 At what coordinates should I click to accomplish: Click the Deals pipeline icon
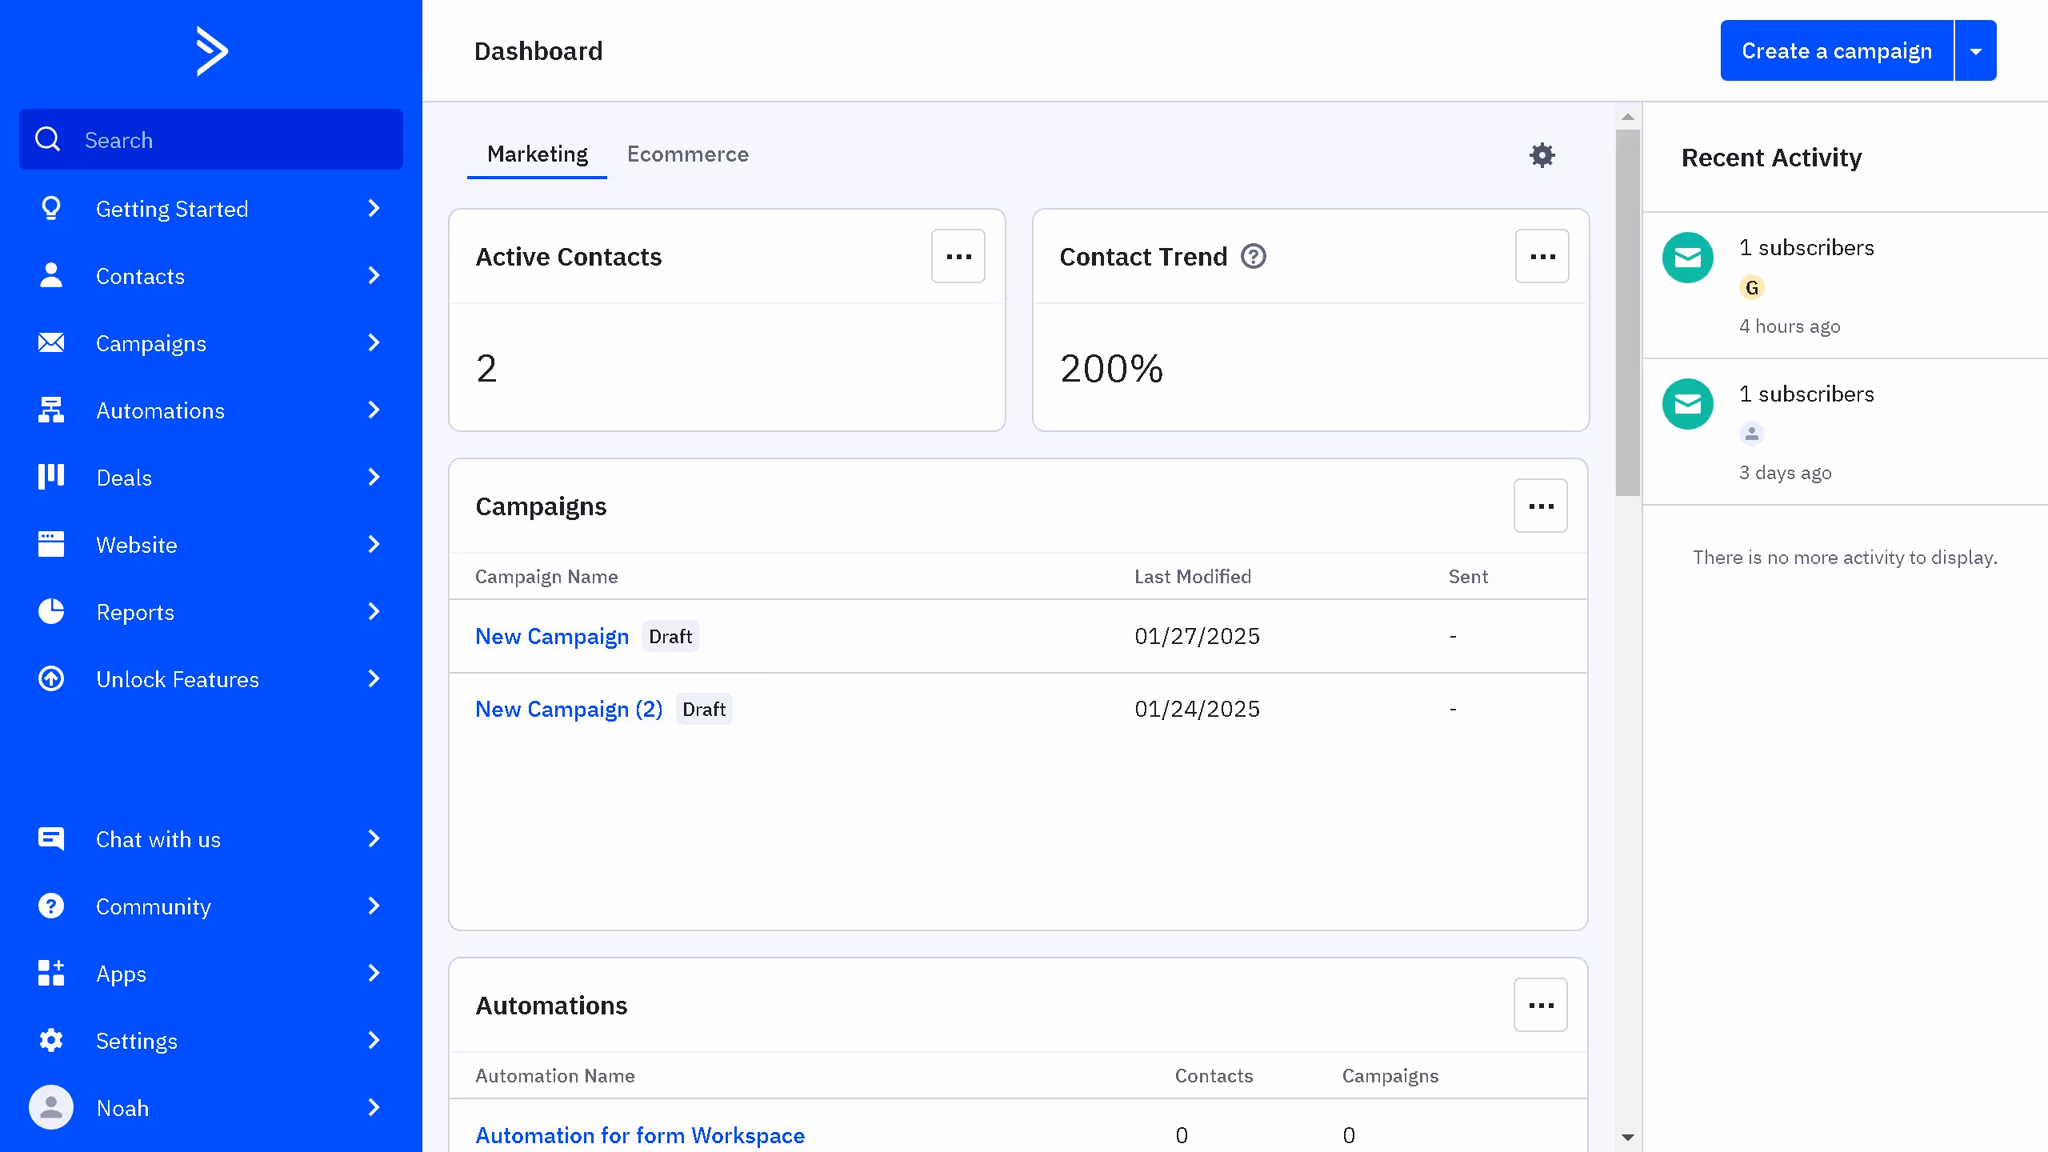tap(51, 478)
